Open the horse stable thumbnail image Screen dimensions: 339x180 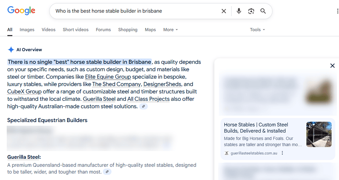point(319,134)
